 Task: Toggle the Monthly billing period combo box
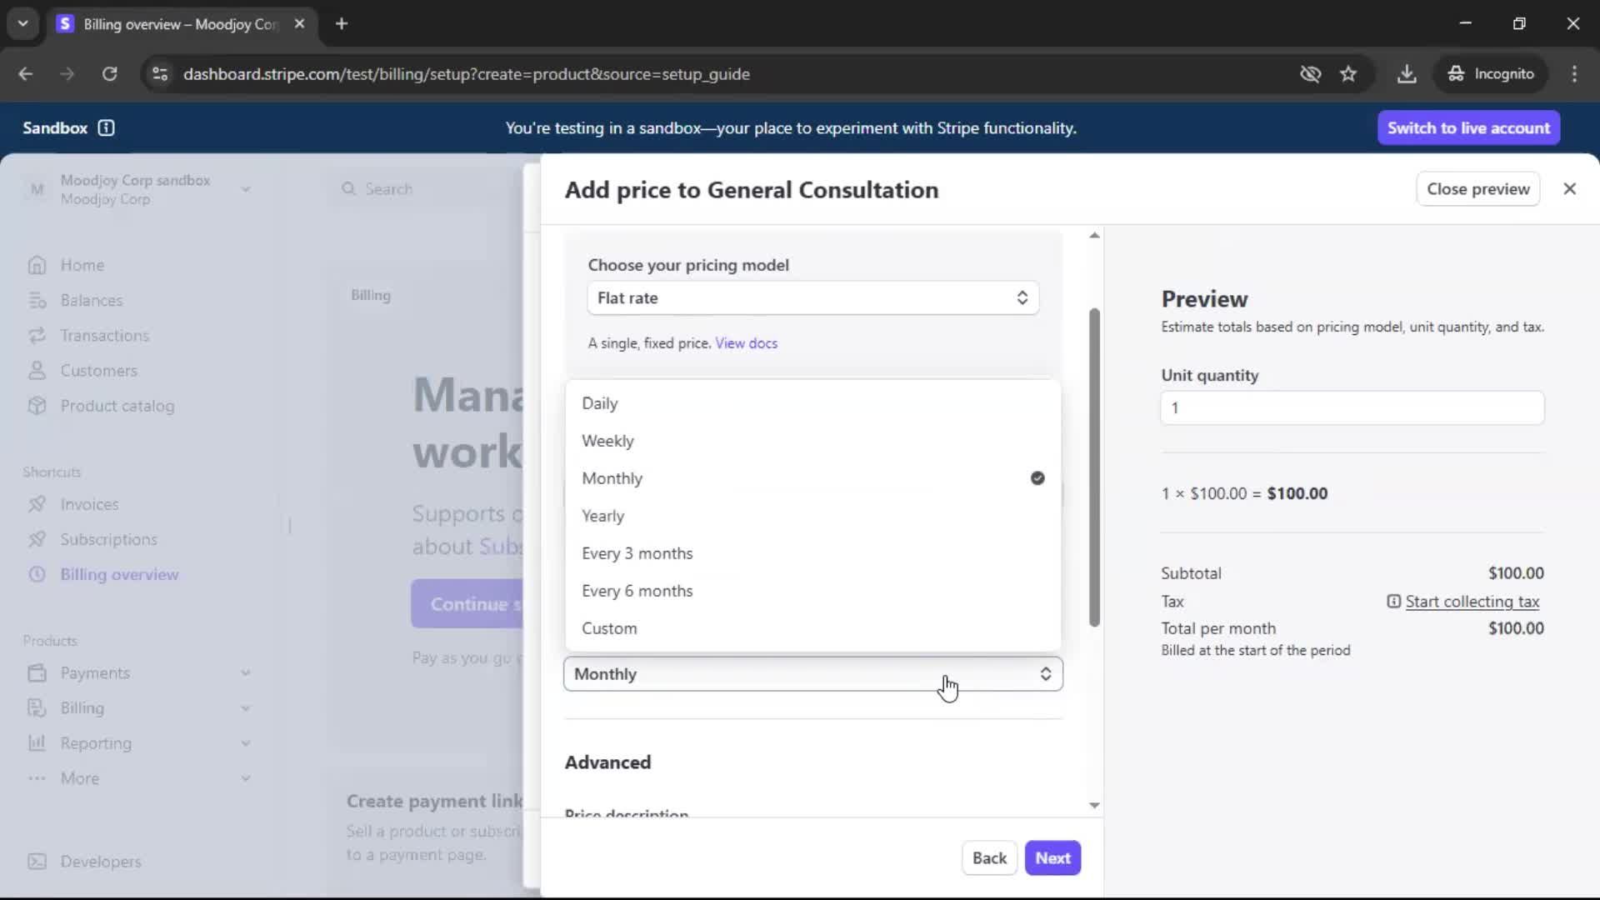tap(812, 674)
